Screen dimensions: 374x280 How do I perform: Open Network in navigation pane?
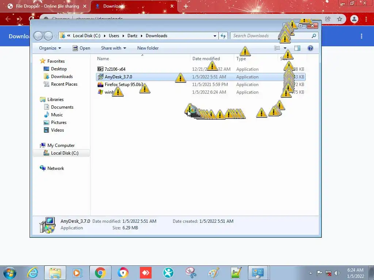[x=56, y=168]
